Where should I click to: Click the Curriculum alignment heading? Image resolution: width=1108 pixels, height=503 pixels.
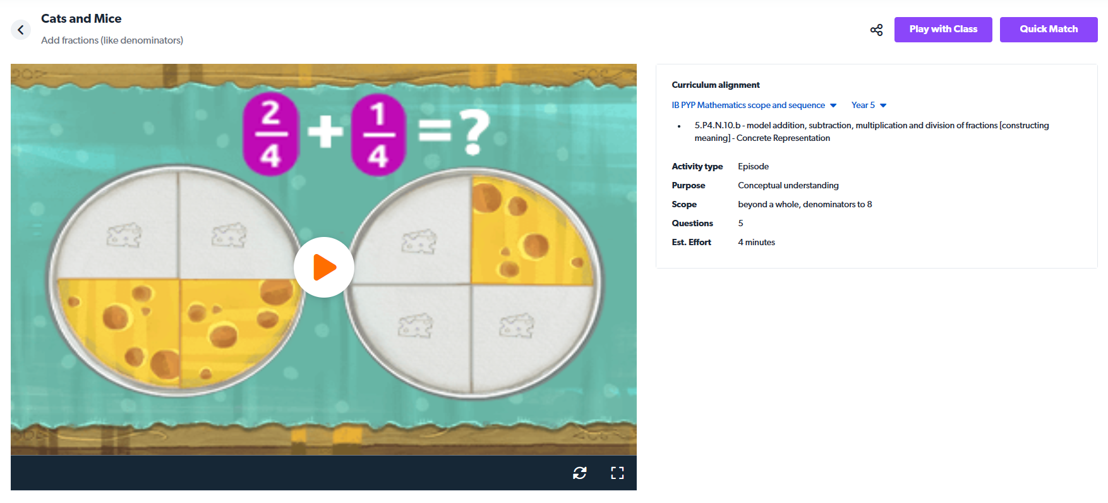tap(716, 85)
